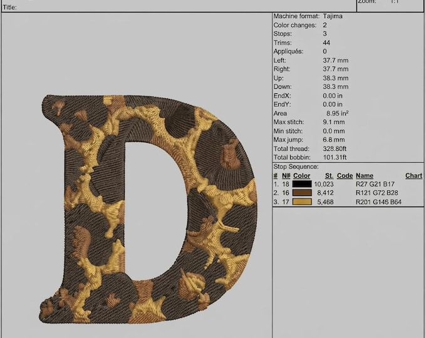Screen dimensions: 426x338
Task: Click the 'Trims:' value 44
Action: [x=326, y=43]
